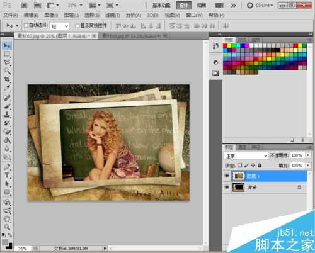315x253 pixels.
Task: Select the Lasso tool
Action: click(7, 62)
